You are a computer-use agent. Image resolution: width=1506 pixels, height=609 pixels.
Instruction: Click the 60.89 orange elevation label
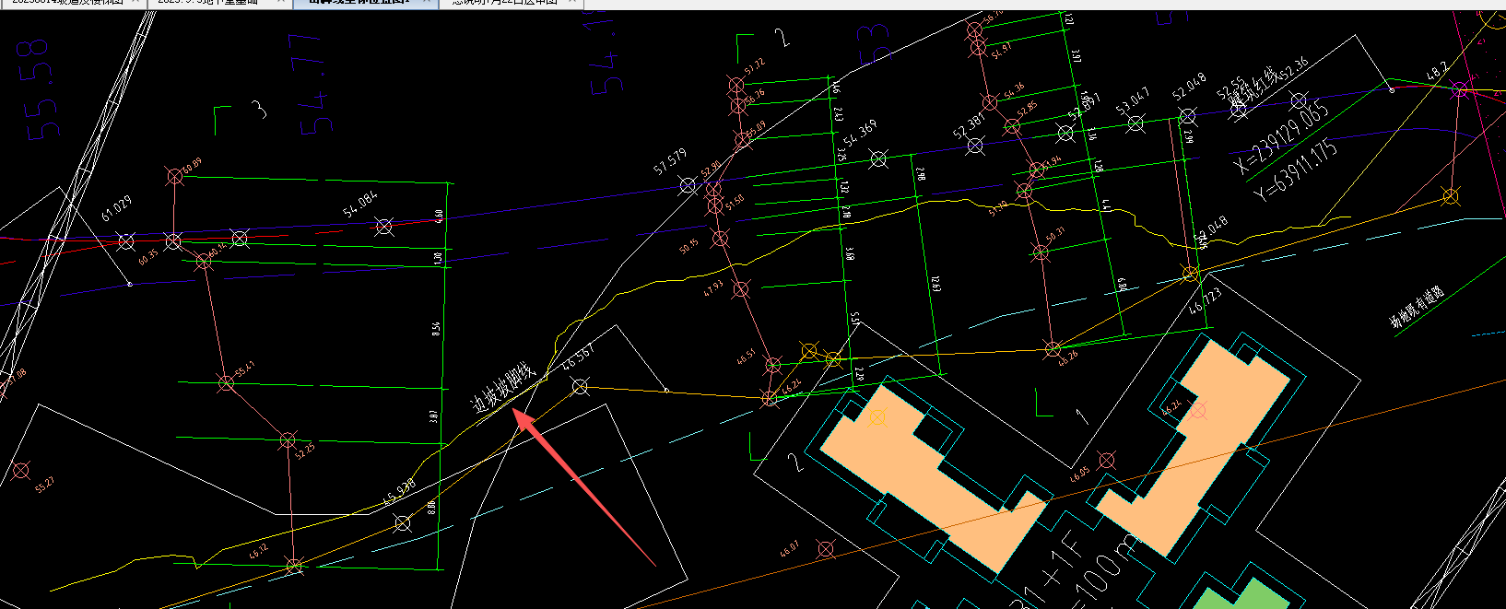[x=191, y=166]
